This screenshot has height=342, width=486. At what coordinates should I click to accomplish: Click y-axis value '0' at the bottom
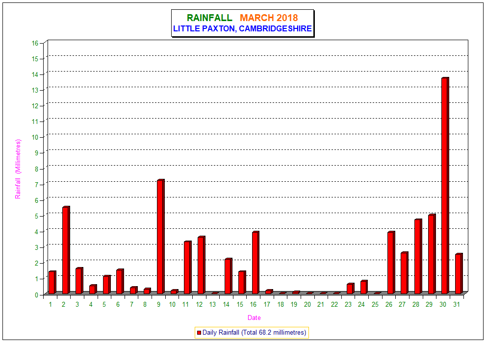(x=37, y=295)
